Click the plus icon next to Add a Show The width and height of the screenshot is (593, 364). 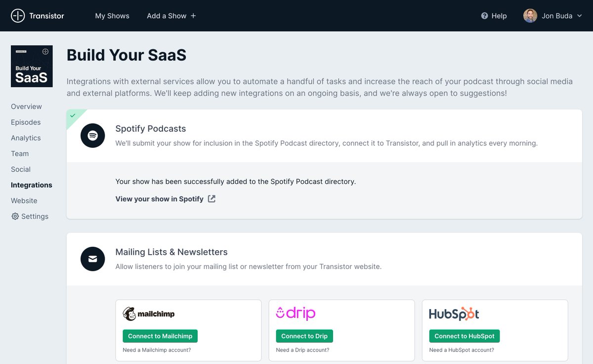click(x=193, y=16)
